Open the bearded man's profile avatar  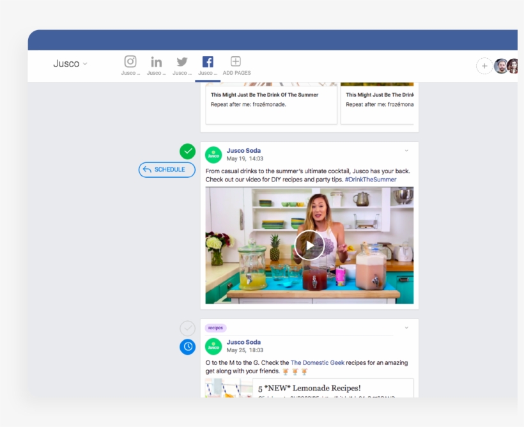click(x=500, y=65)
